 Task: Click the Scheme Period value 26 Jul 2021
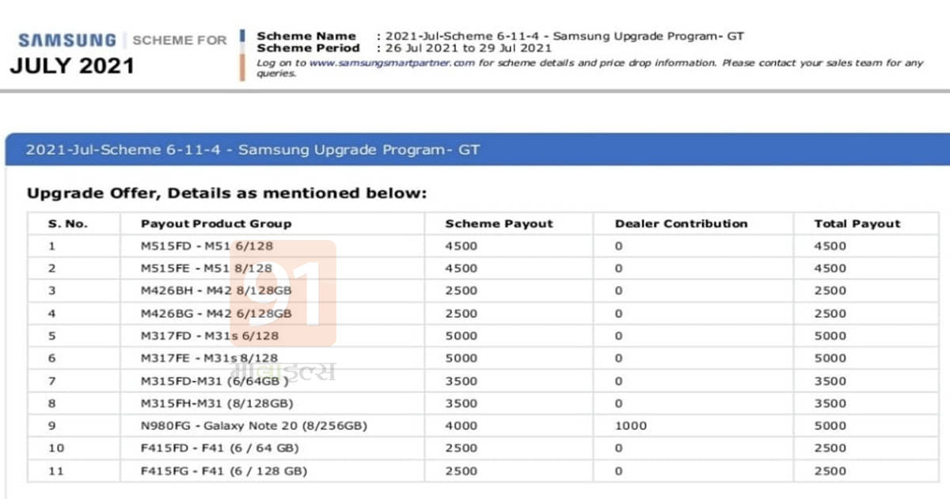tap(418, 48)
